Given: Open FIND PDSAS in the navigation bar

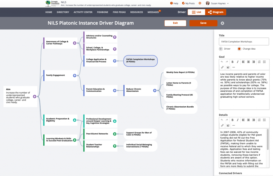Looking at the screenshot, I should pos(119,12).
